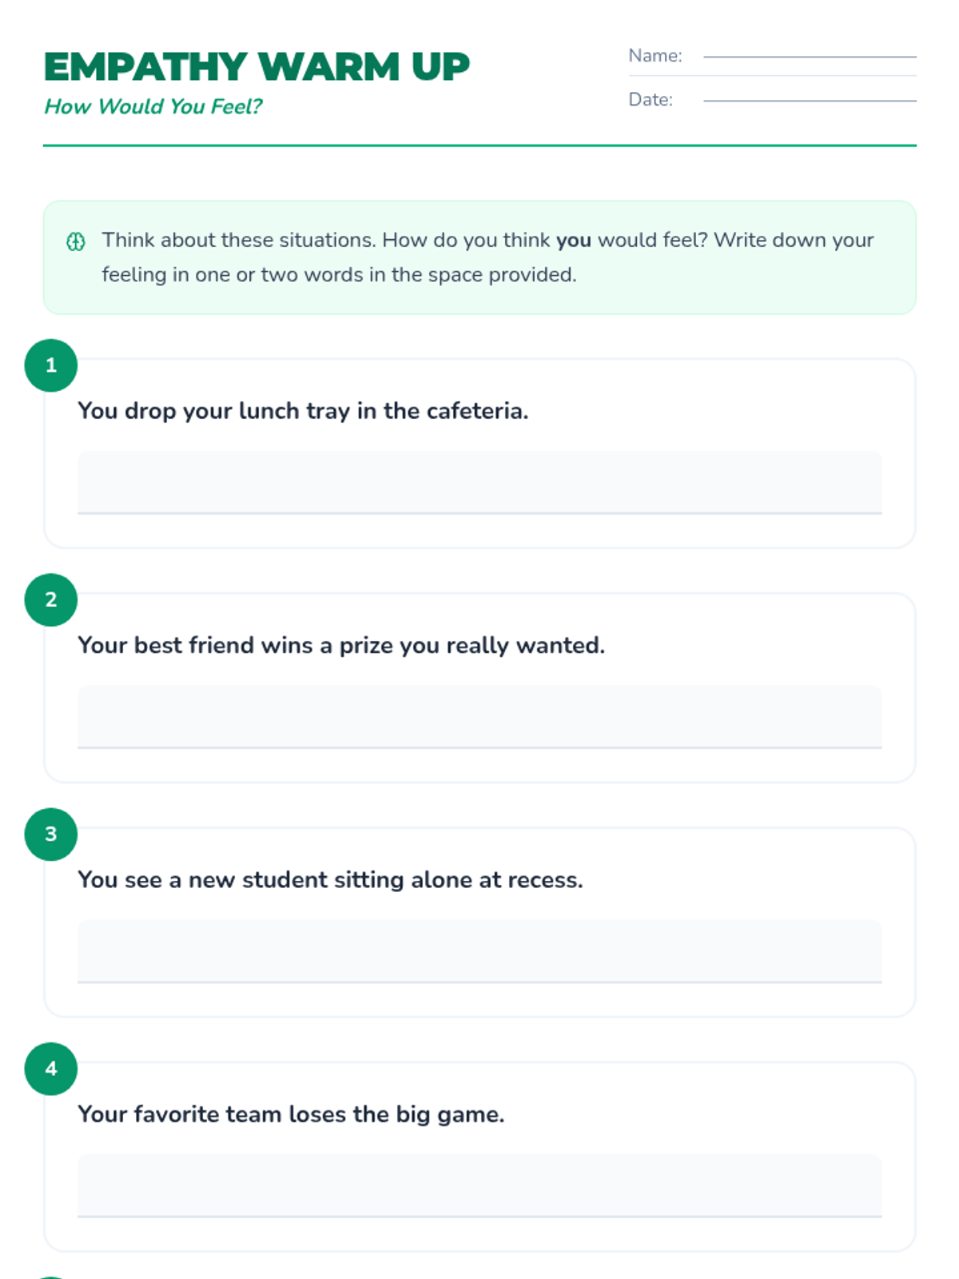Click the answer box under lunch tray question
This screenshot has height=1279, width=959.
tap(479, 482)
